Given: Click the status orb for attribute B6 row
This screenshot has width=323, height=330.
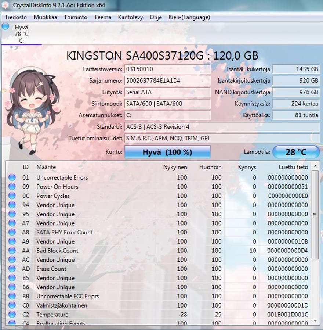Looking at the screenshot, I should [12, 287].
